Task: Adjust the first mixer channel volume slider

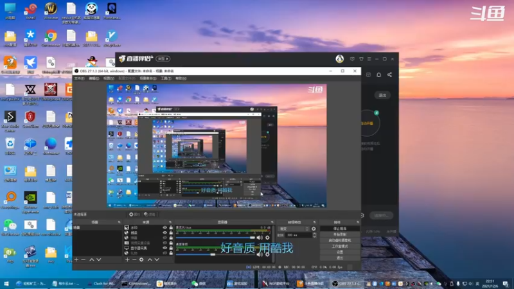Action: pyautogui.click(x=215, y=238)
